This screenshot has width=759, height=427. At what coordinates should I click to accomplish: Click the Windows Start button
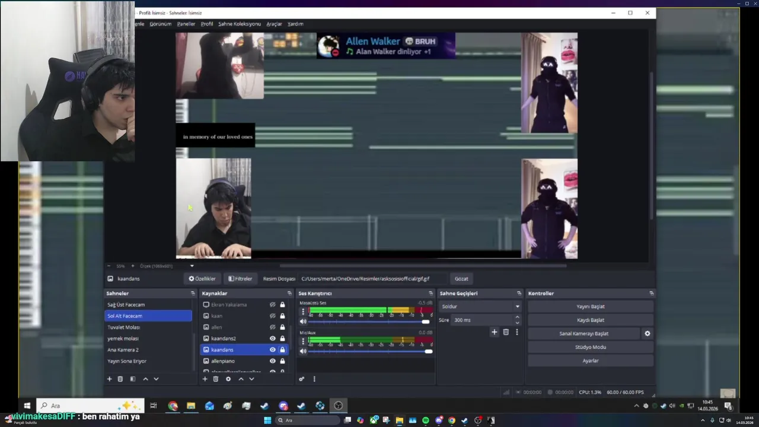point(27,406)
